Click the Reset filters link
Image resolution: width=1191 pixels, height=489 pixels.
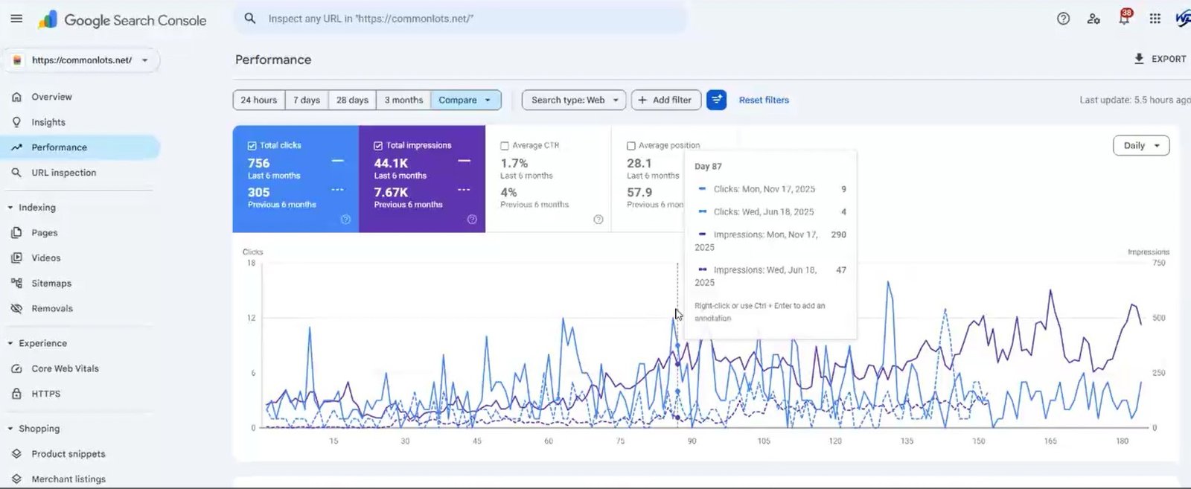[x=764, y=100]
